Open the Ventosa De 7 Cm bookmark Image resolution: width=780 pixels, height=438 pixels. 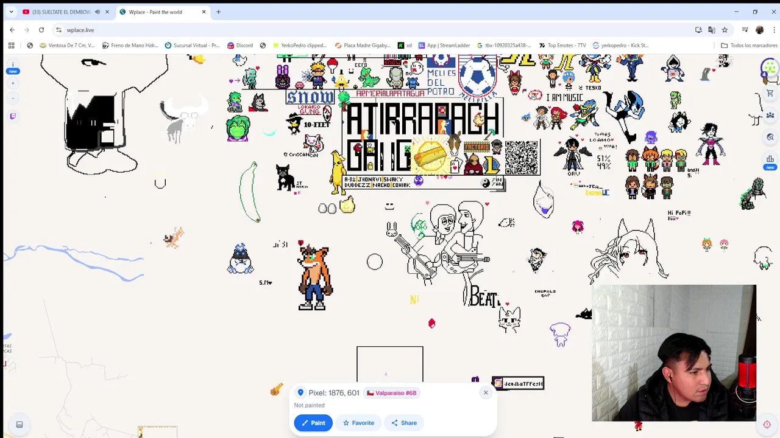(x=67, y=45)
